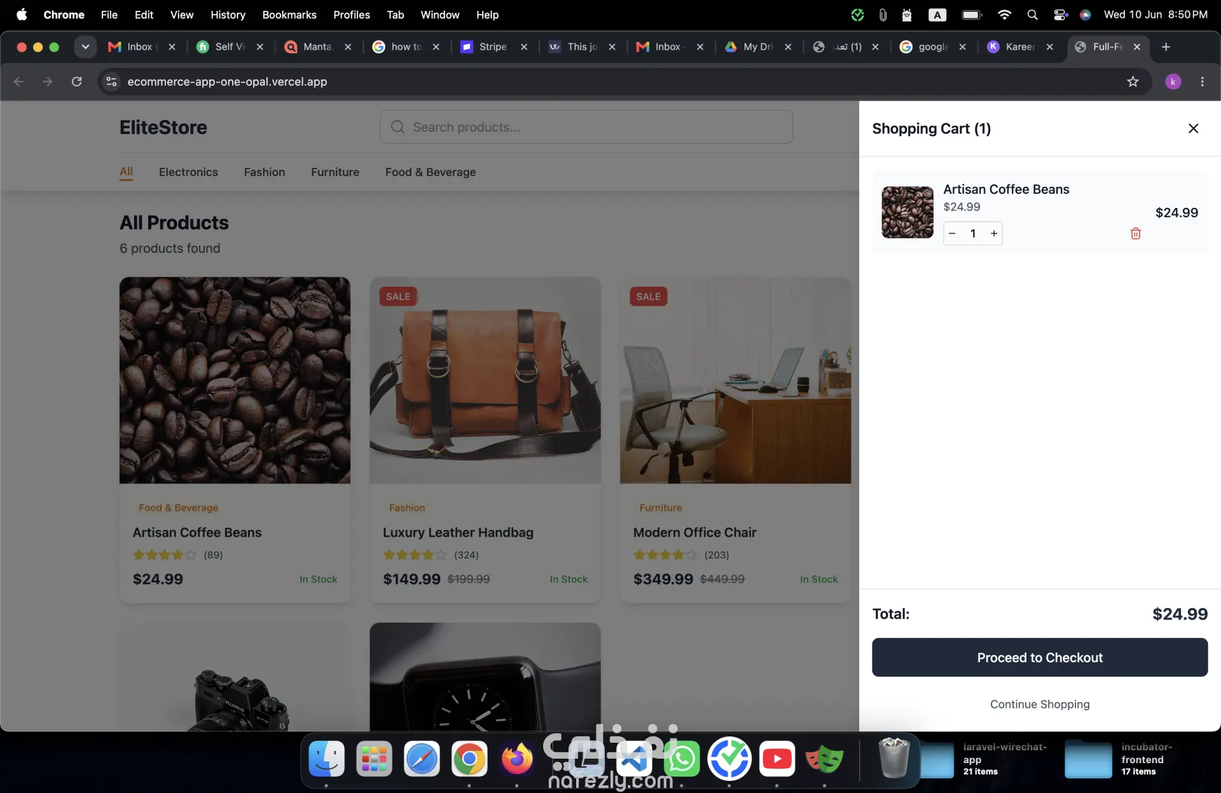Close the Full-Fe tab
The height and width of the screenshot is (793, 1221).
coord(1137,46)
